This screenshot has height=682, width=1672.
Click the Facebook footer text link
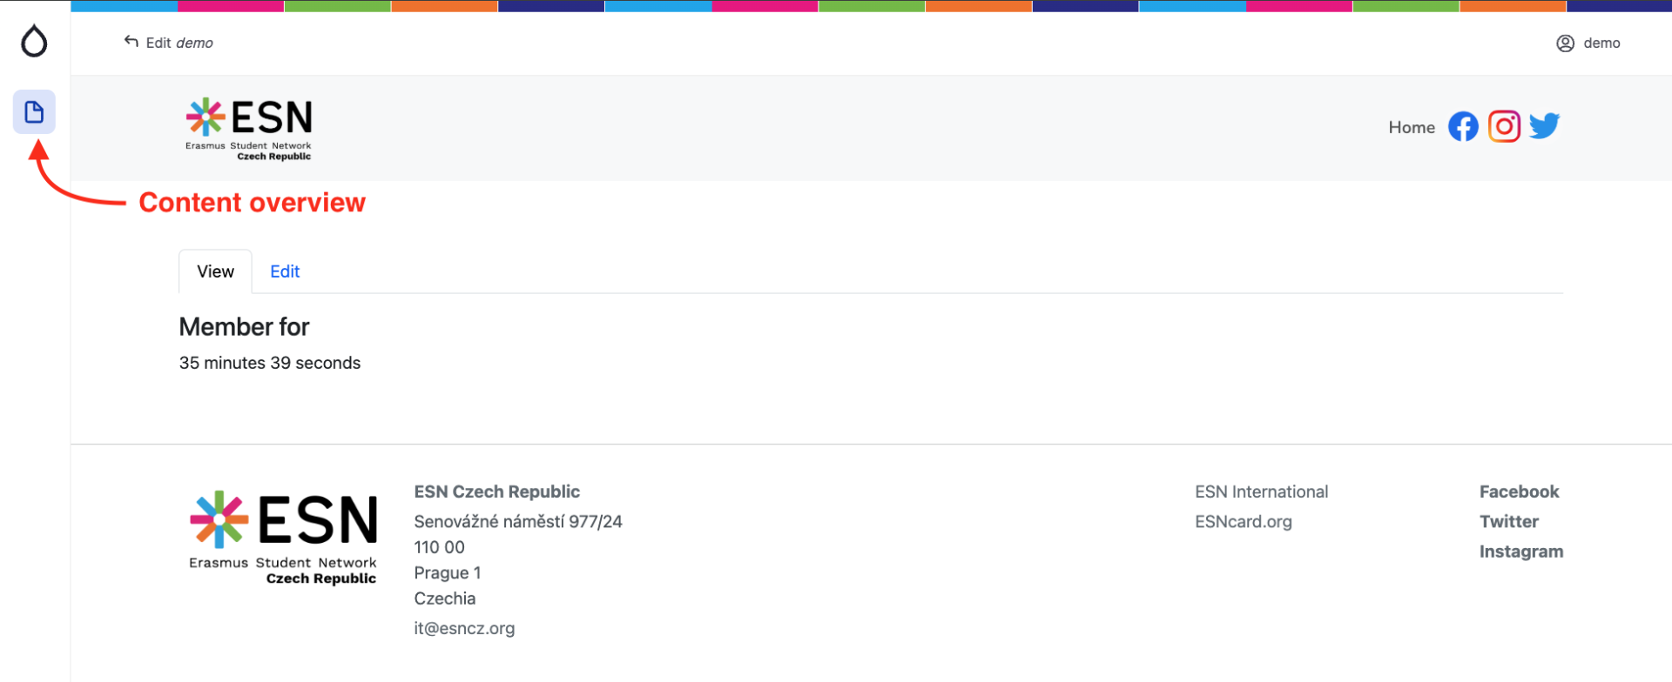click(x=1519, y=492)
